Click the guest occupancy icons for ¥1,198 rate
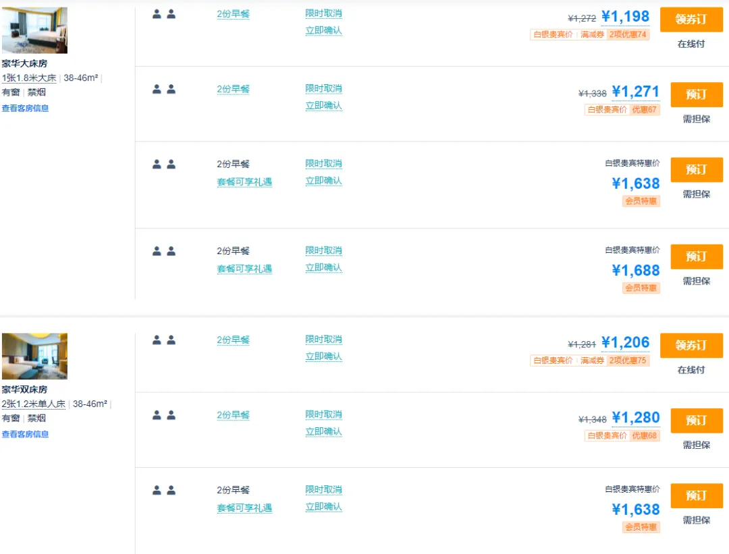Screen dimensions: 729x554 [164, 14]
